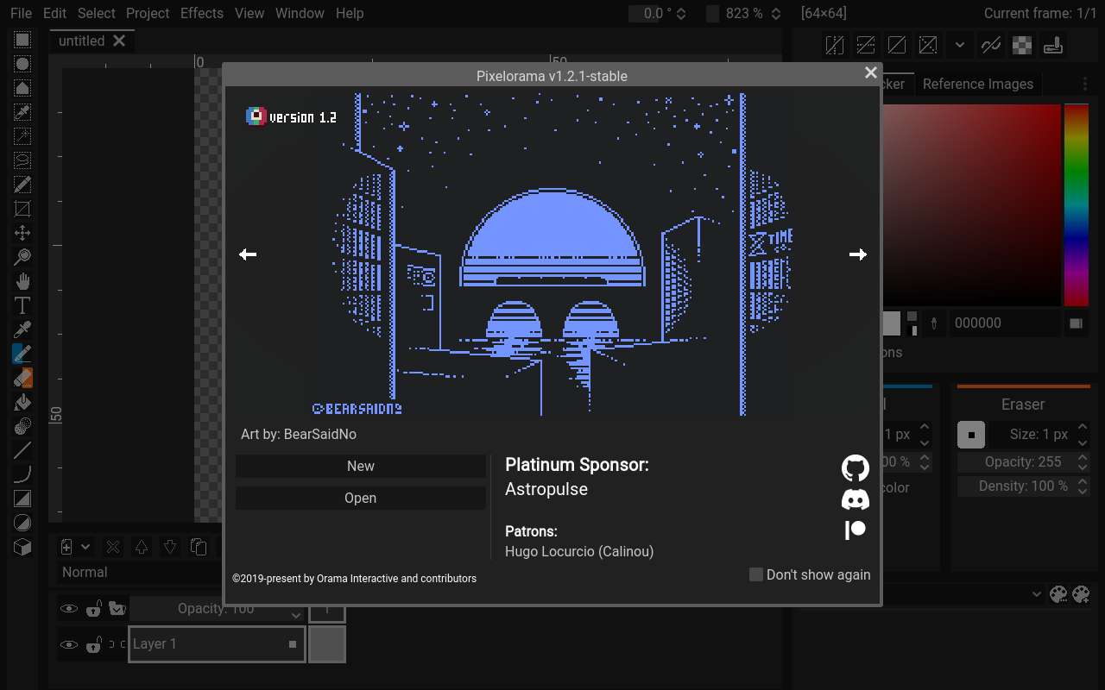Show previous splash artwork with left arrow
The width and height of the screenshot is (1105, 690).
248,254
